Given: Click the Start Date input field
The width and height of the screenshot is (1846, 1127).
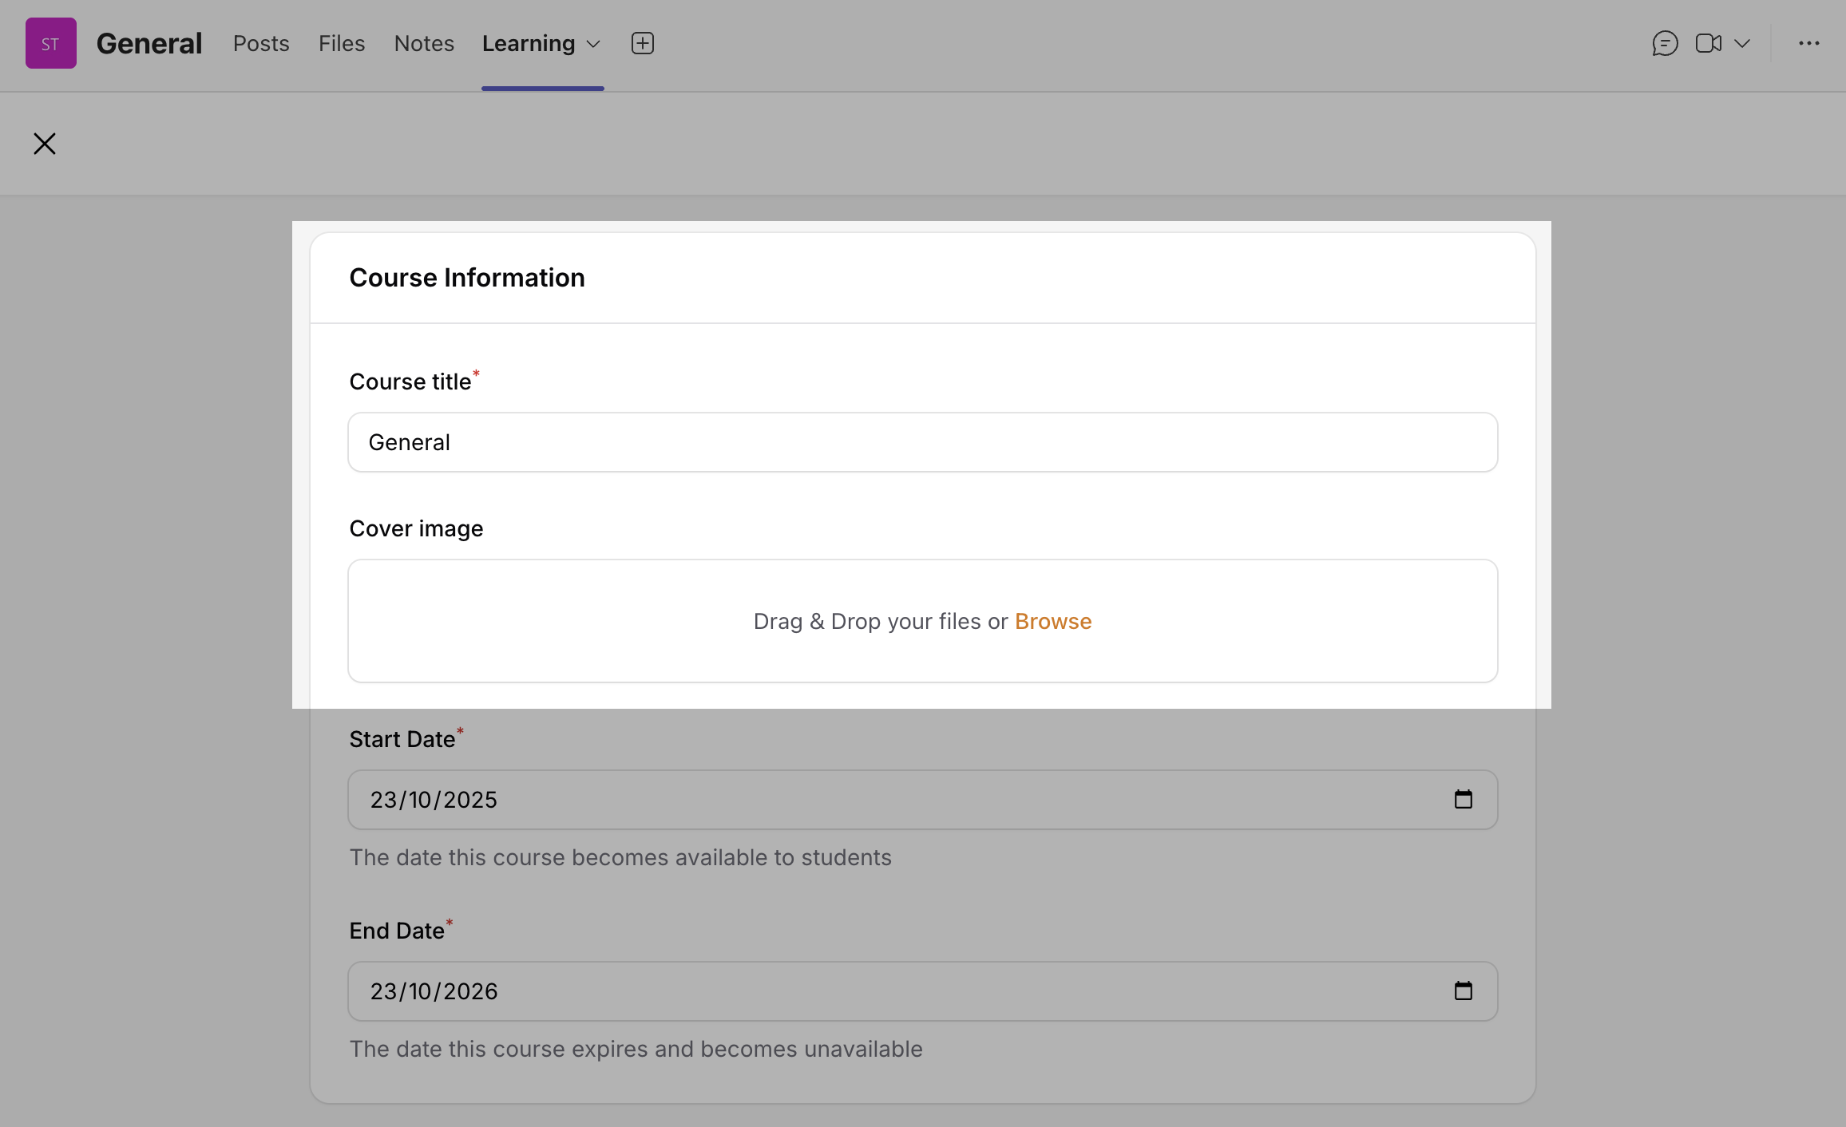Looking at the screenshot, I should pyautogui.click(x=878, y=800).
